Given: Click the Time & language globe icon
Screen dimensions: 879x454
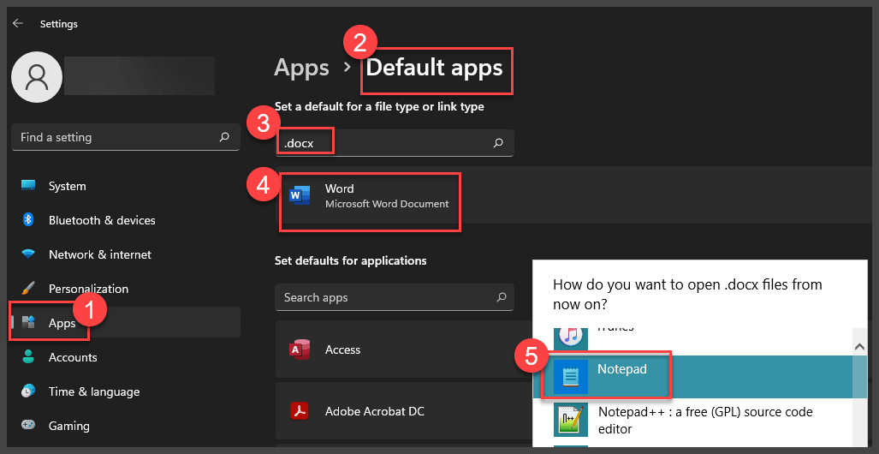Looking at the screenshot, I should click(x=28, y=391).
